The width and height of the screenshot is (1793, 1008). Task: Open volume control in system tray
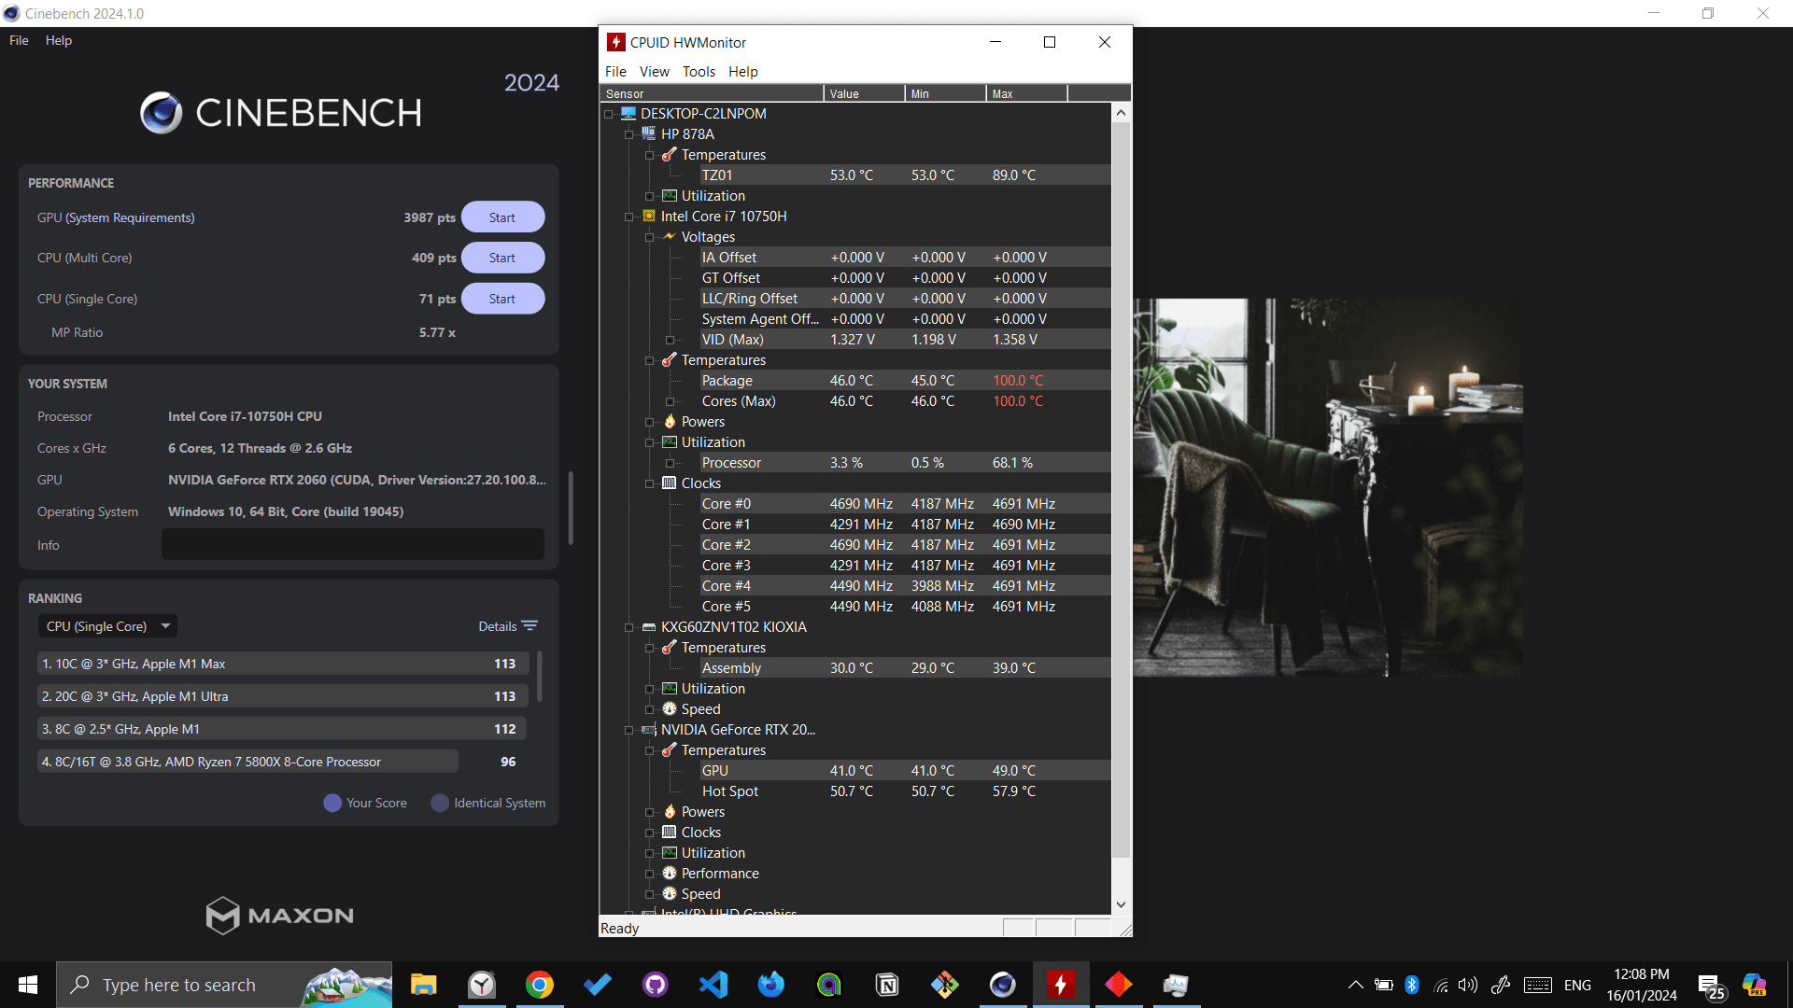coord(1468,985)
